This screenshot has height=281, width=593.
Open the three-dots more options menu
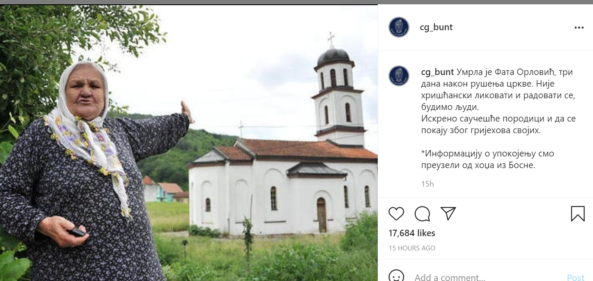579,28
